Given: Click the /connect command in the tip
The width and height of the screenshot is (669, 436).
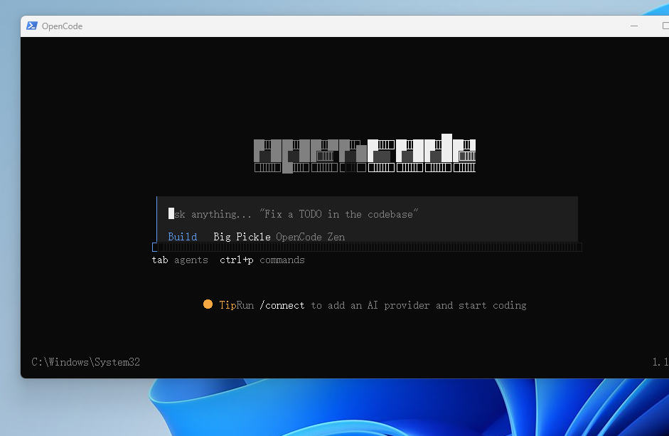Looking at the screenshot, I should pyautogui.click(x=282, y=305).
